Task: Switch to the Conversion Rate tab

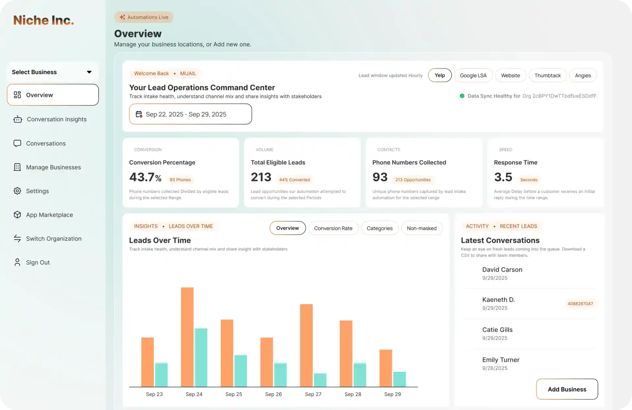Action: click(x=333, y=228)
